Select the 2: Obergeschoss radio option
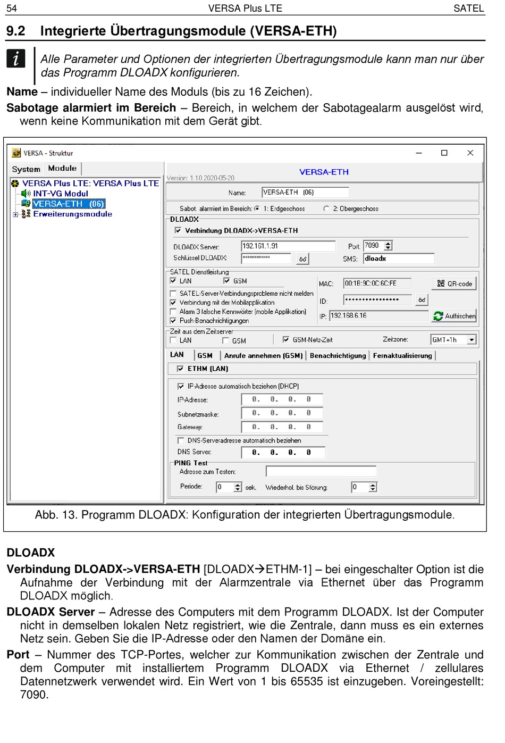Viewport: 505px width, 743px height. point(326,209)
